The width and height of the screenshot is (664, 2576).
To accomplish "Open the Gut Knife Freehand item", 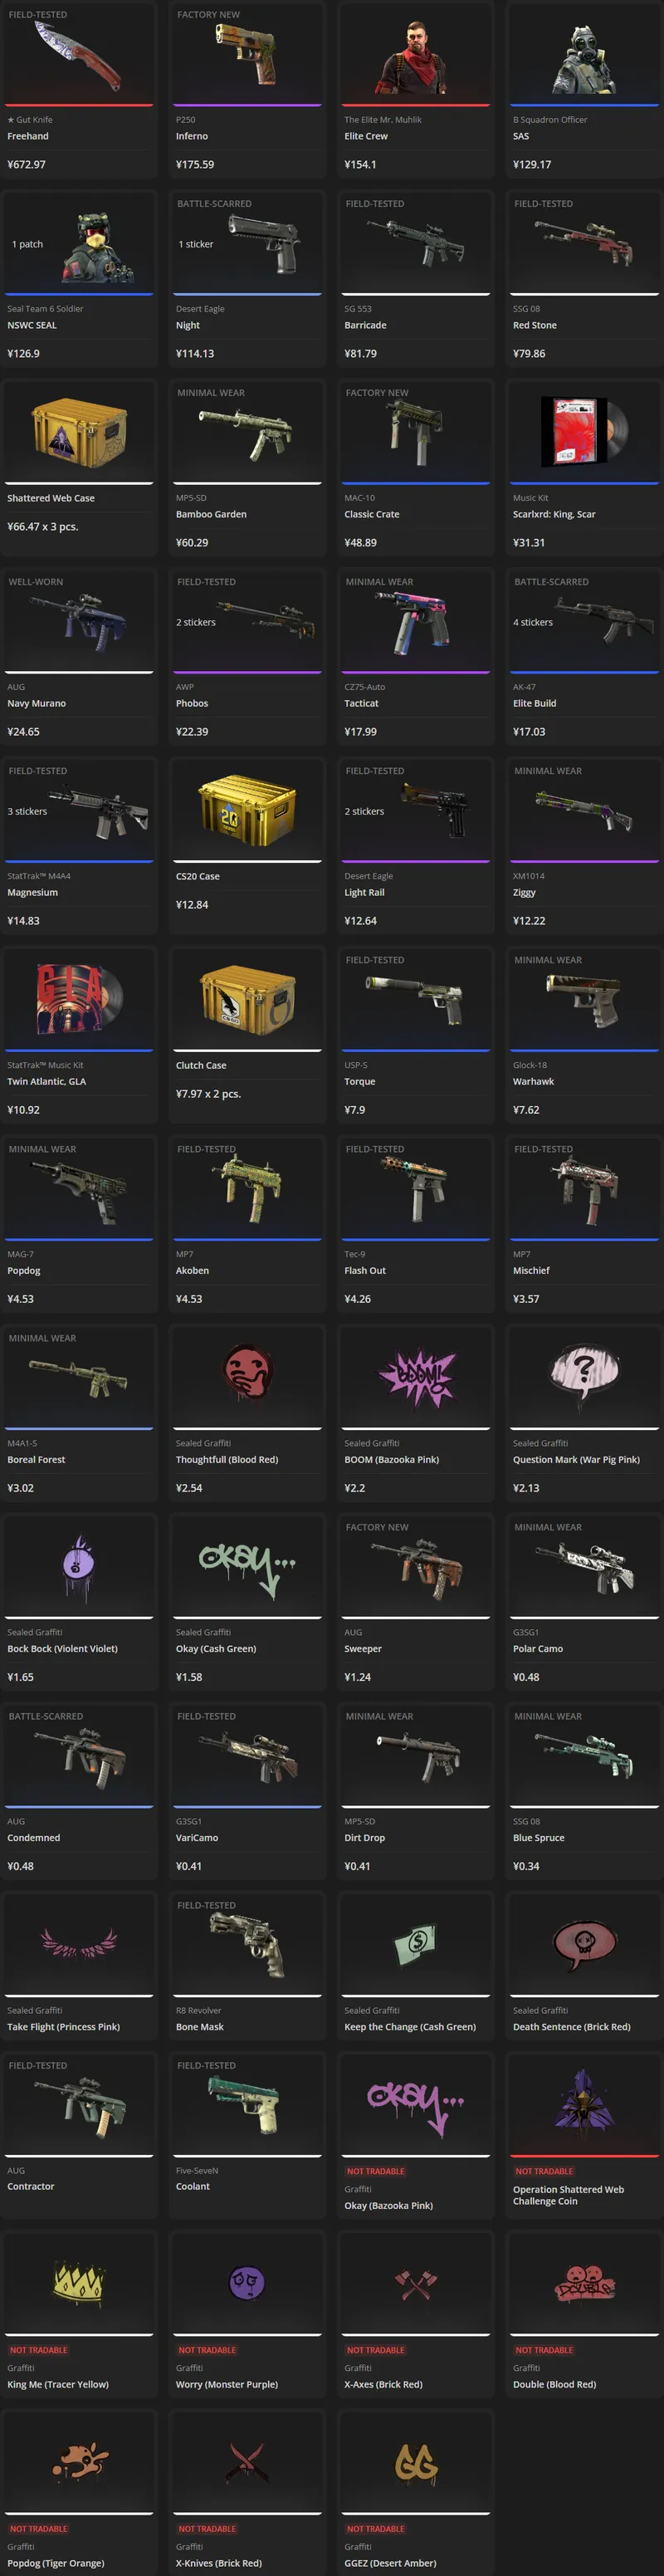I will [x=79, y=89].
